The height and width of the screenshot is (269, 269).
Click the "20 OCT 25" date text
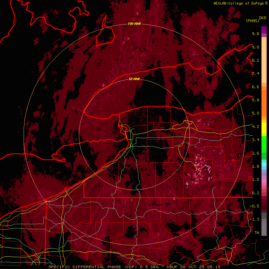[193, 267]
